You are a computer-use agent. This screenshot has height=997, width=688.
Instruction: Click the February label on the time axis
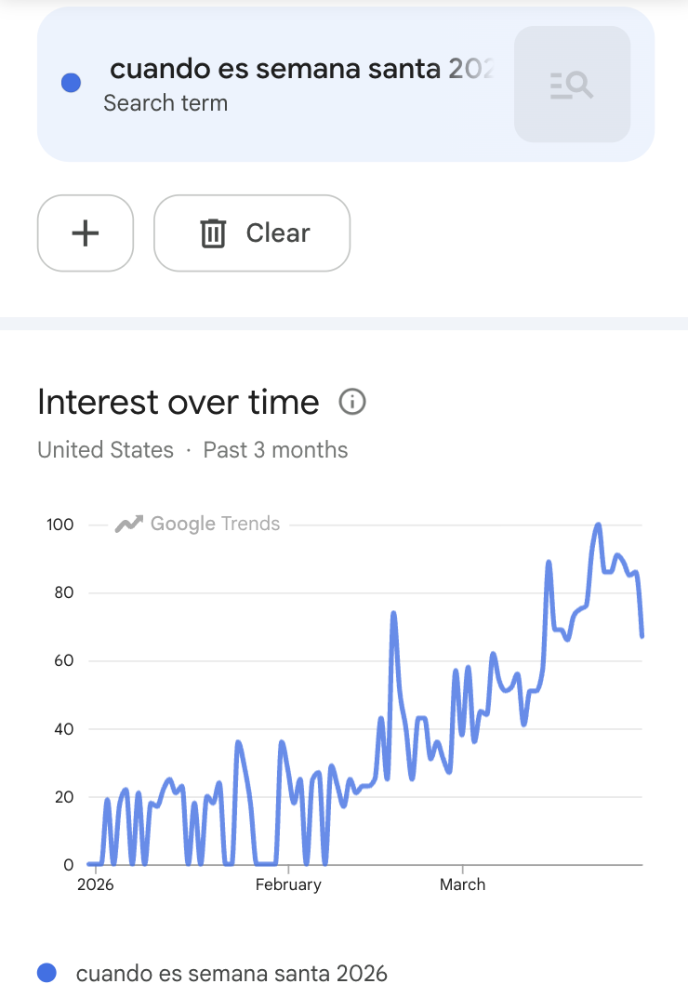click(288, 884)
